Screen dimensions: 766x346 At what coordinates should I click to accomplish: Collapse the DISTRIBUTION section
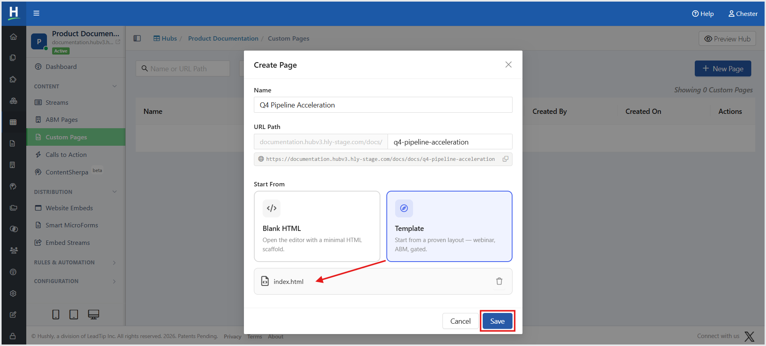coord(115,192)
